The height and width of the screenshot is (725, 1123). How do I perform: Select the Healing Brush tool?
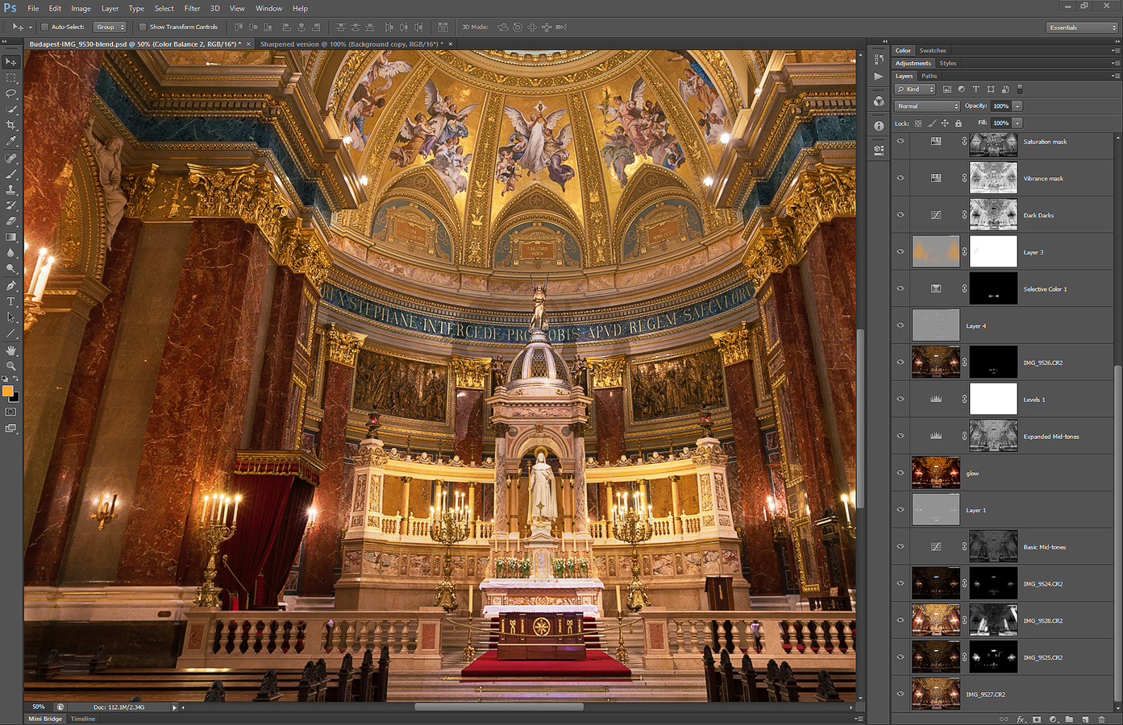(x=10, y=159)
